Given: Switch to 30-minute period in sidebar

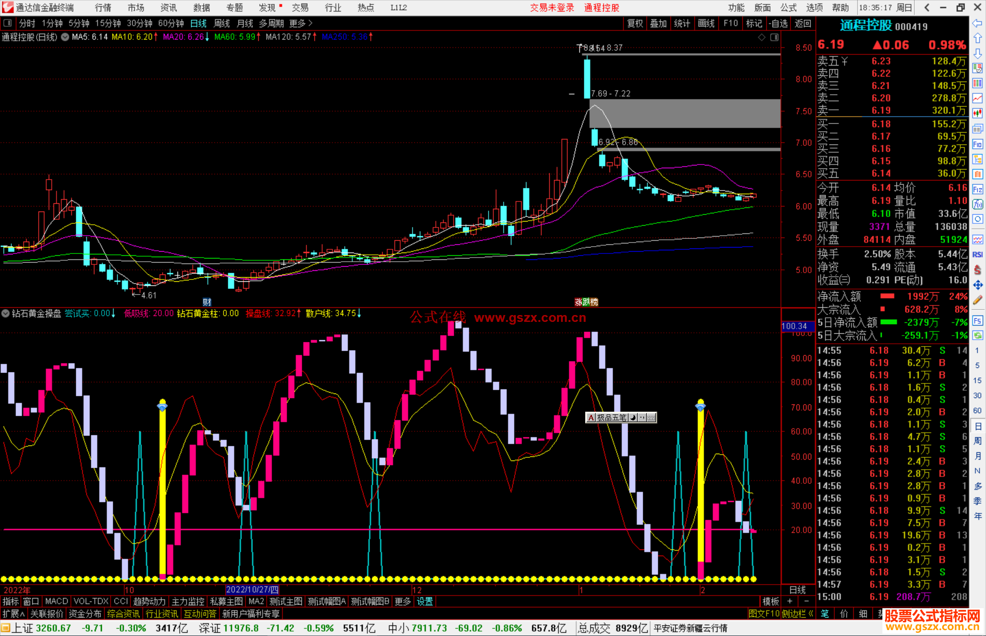Looking at the screenshot, I should [977, 395].
